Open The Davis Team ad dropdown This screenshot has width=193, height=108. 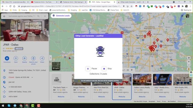point(67,88)
